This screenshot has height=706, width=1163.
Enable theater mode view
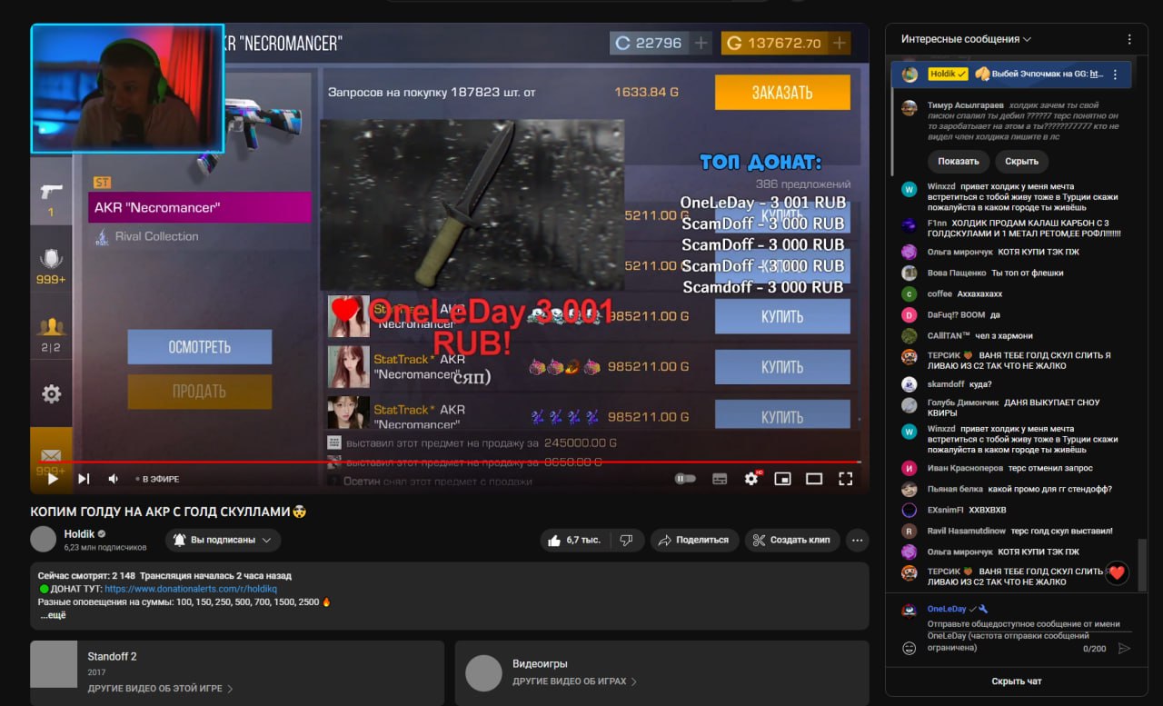click(x=814, y=479)
